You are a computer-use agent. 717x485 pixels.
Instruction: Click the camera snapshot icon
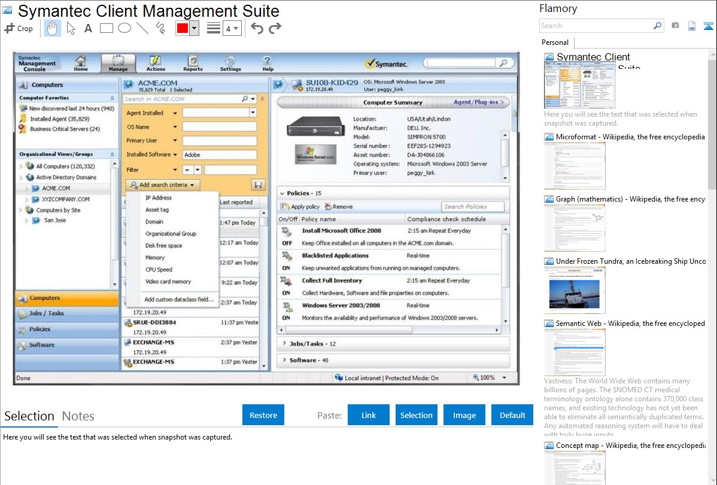[675, 26]
